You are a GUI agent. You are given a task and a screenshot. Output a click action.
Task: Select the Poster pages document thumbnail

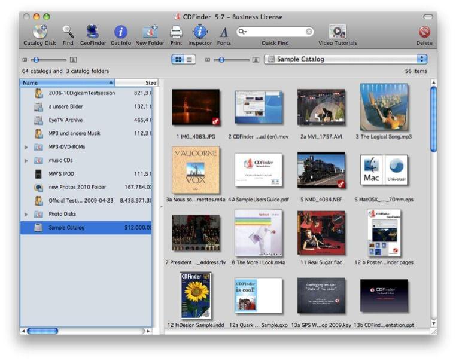coord(384,233)
